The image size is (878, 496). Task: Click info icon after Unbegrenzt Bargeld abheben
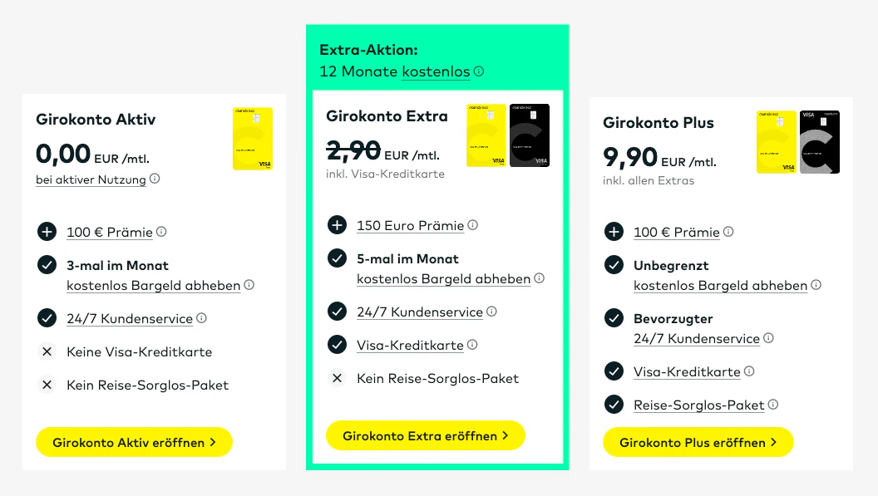(816, 284)
